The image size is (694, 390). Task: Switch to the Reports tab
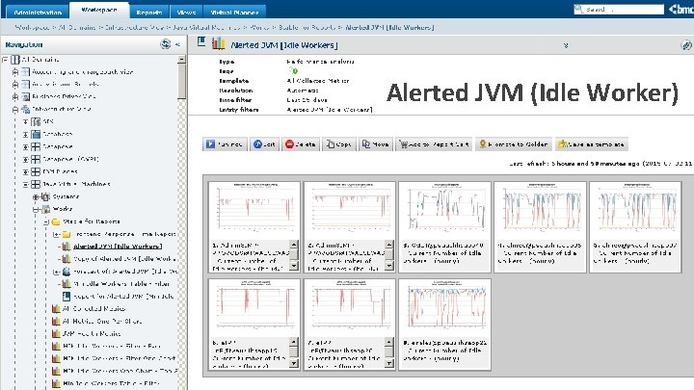tap(148, 12)
